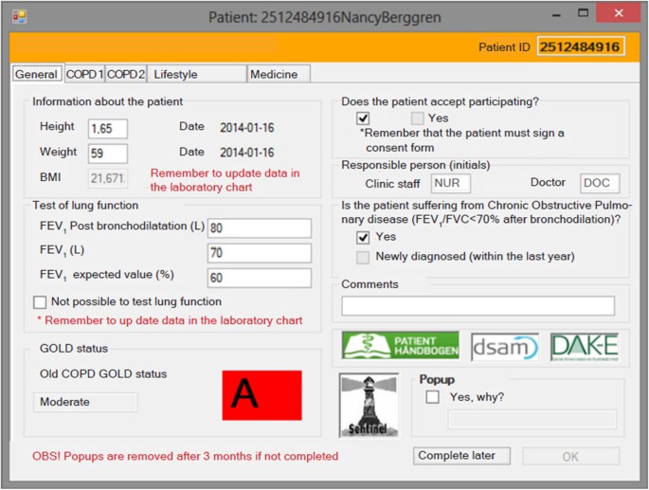The height and width of the screenshot is (490, 649).
Task: Uncheck the COPD 'Yes' checkbox
Action: [363, 238]
